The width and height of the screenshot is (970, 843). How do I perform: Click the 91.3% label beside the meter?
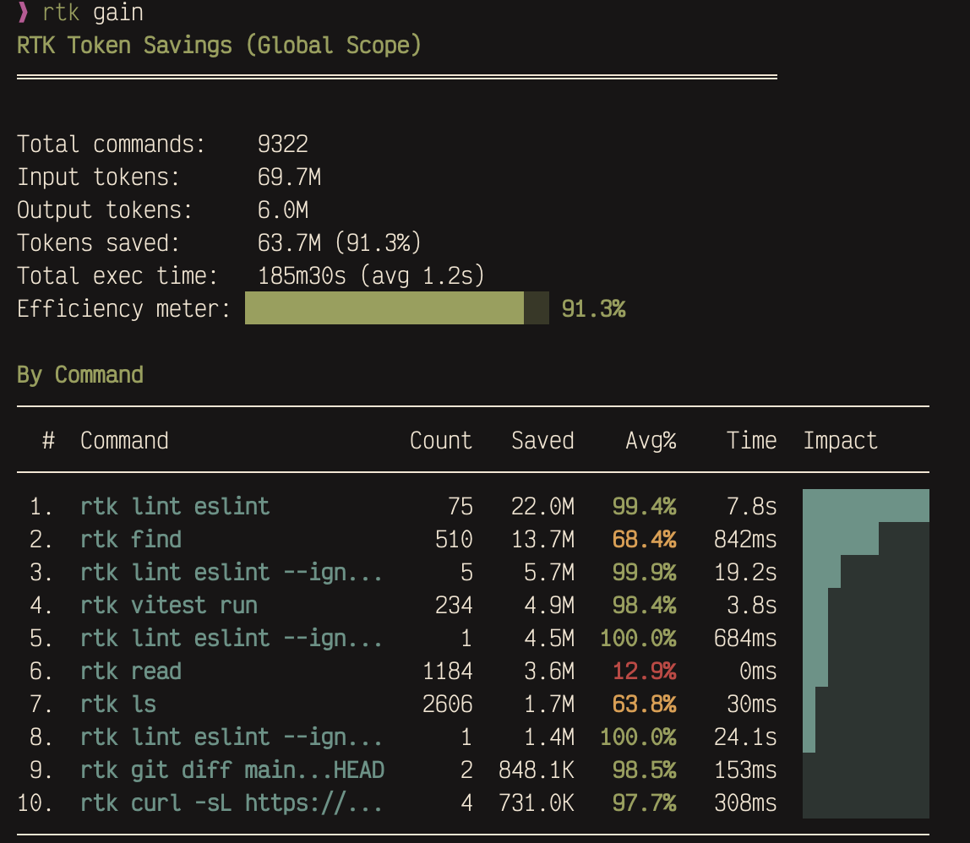[x=593, y=308]
